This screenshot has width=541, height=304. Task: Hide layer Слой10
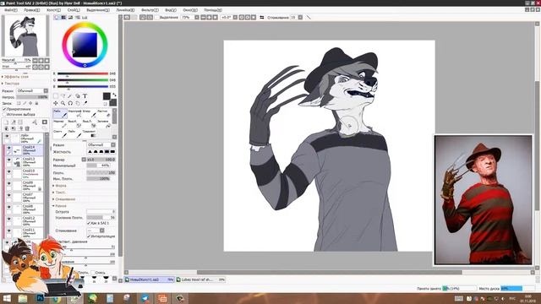point(9,172)
